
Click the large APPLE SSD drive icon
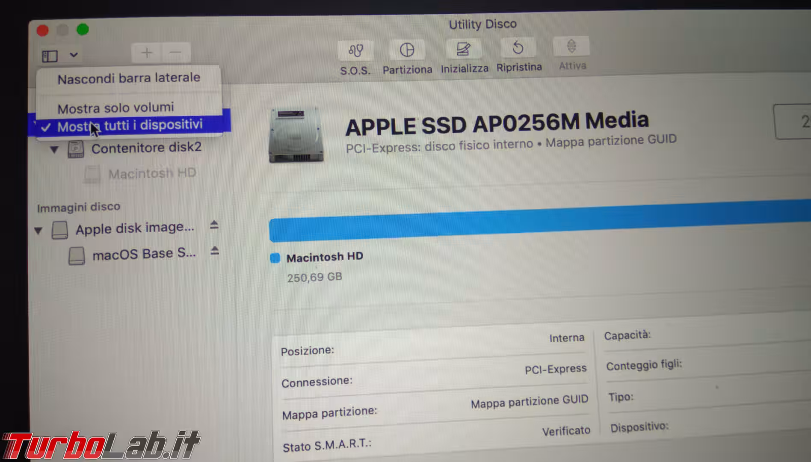296,135
